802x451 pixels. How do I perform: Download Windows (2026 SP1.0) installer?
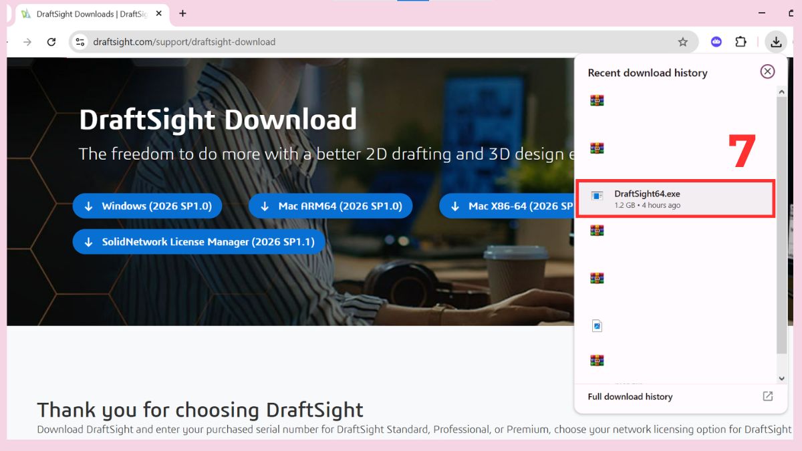click(x=147, y=206)
